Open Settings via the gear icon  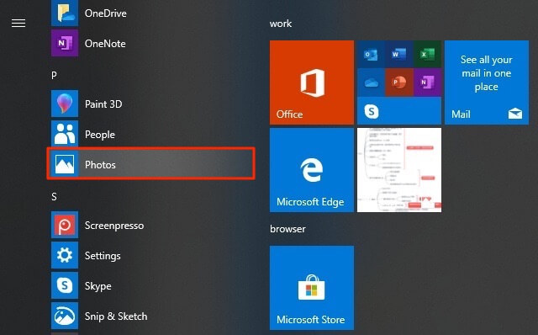65,255
